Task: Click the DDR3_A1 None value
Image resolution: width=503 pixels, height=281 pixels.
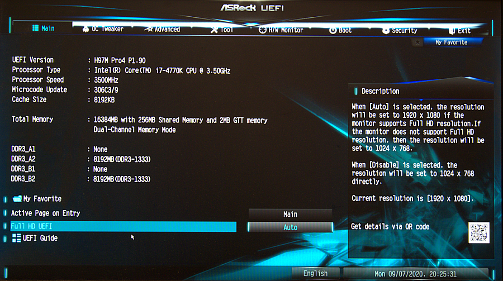Action: pos(101,150)
